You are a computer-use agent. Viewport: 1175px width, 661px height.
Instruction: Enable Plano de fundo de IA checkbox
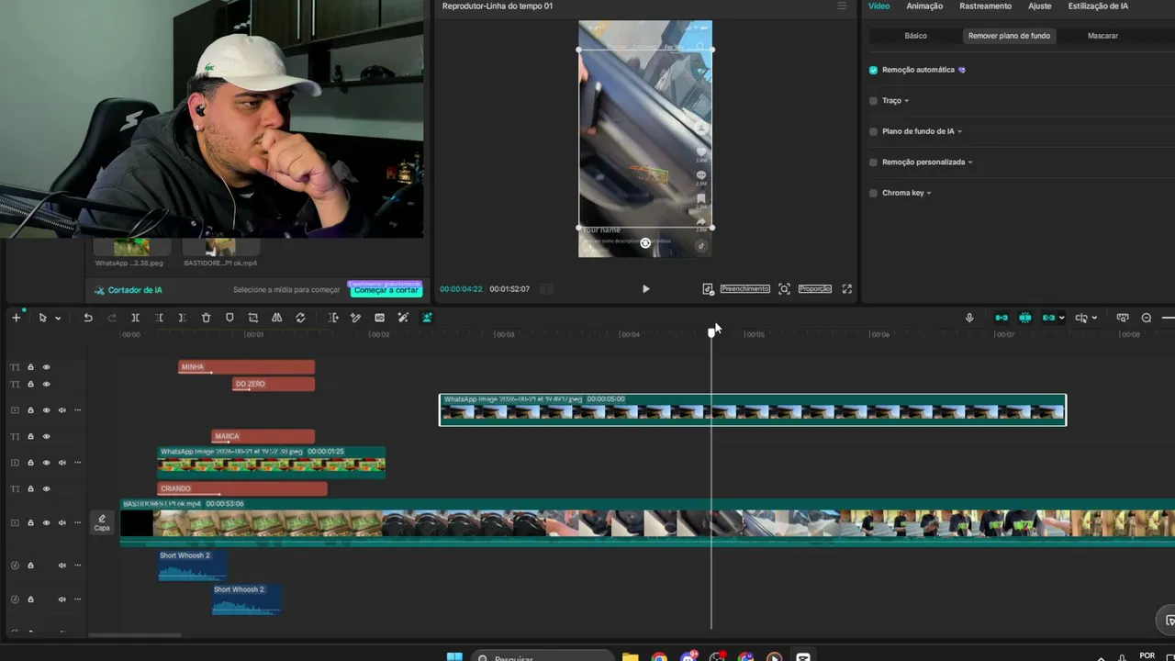tap(873, 131)
